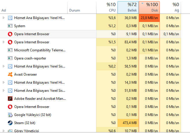This screenshot has height=133, width=190.
Task: Click the Opera crash-reporter icon
Action: coord(10,58)
